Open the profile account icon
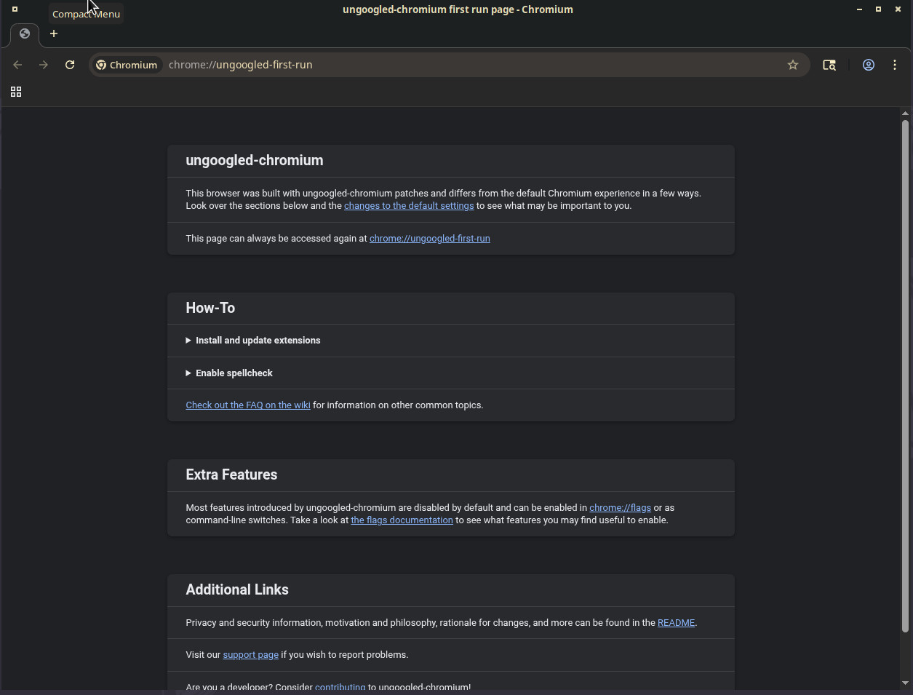Screen dimensions: 913x695 coord(869,65)
